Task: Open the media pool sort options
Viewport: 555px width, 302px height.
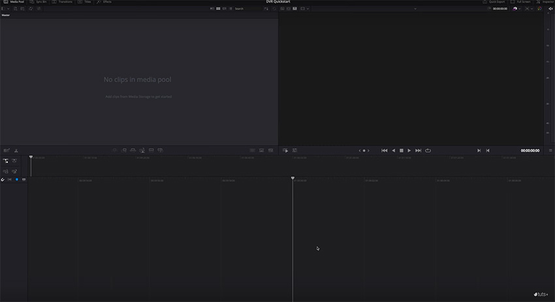Action: coord(266,8)
